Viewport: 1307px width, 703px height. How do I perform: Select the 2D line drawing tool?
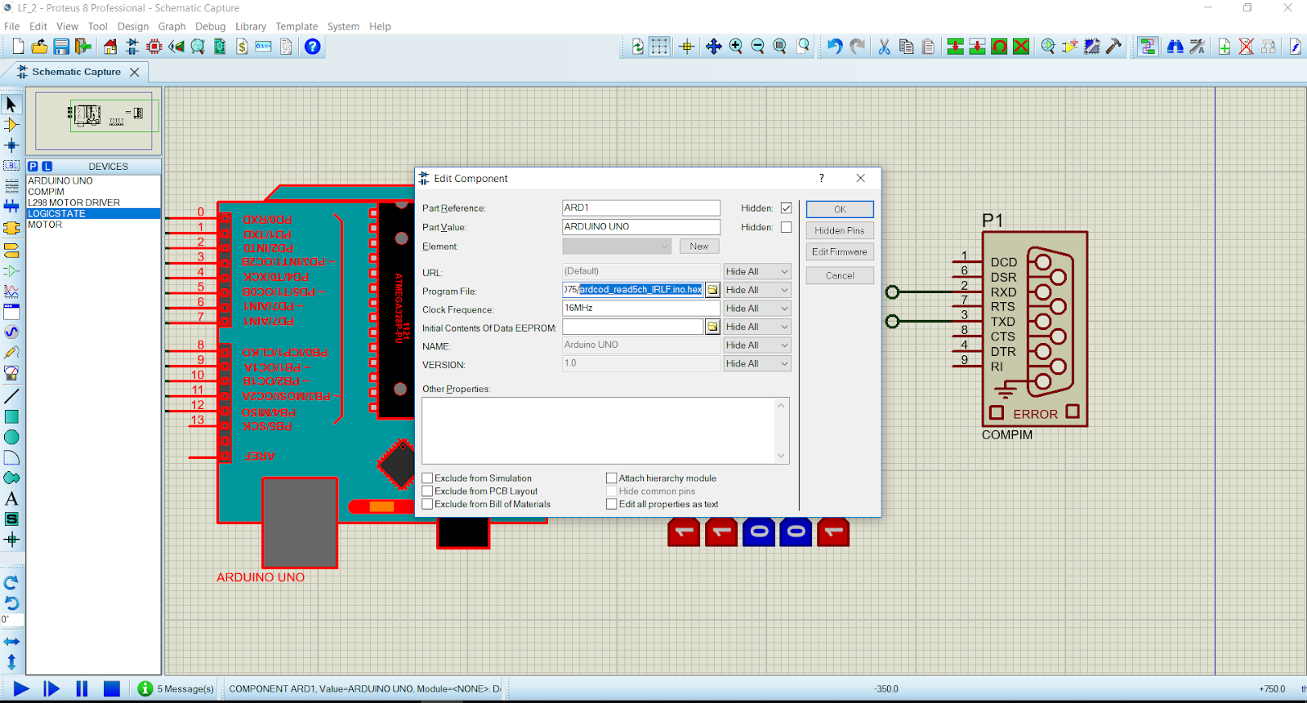[11, 396]
